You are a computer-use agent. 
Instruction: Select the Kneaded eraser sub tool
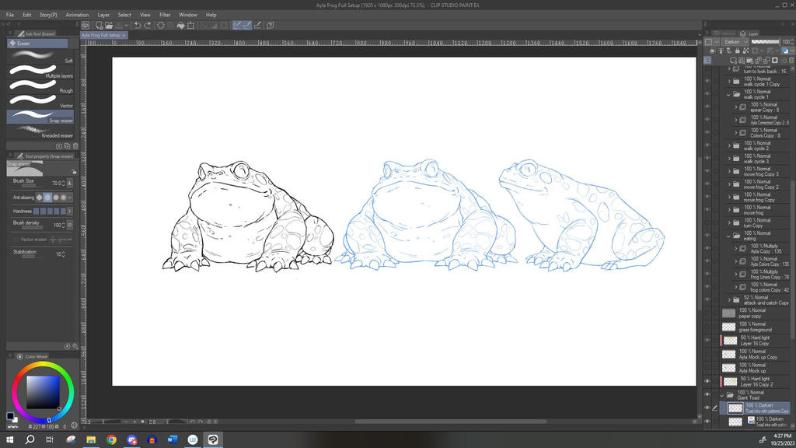[40, 131]
